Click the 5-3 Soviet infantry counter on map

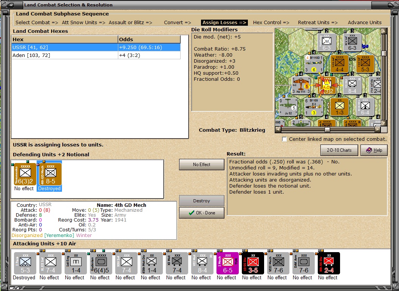coord(365,64)
